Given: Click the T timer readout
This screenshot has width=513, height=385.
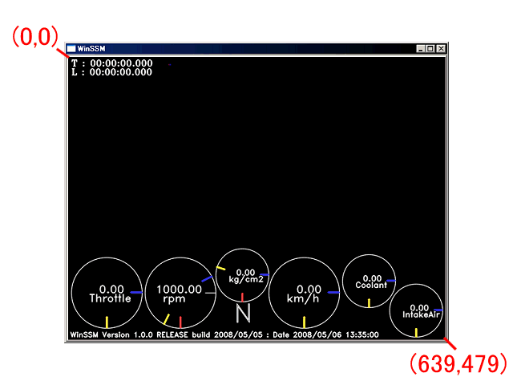Looking at the screenshot, I should click(111, 63).
